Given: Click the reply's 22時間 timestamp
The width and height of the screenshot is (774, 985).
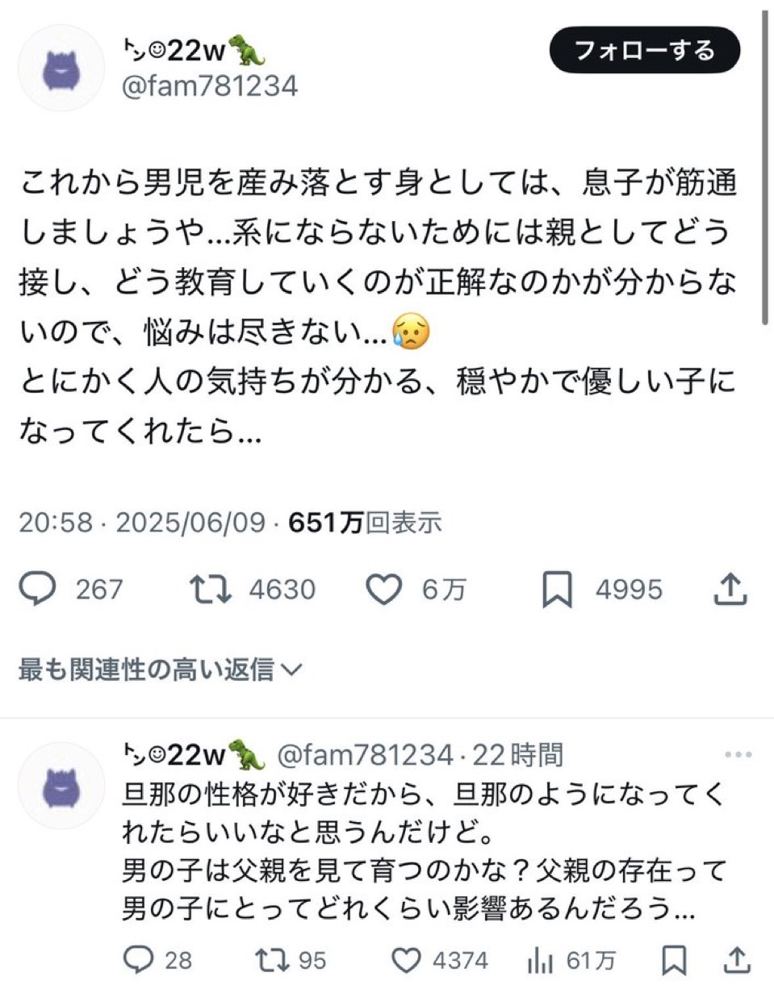Looking at the screenshot, I should click(x=517, y=755).
